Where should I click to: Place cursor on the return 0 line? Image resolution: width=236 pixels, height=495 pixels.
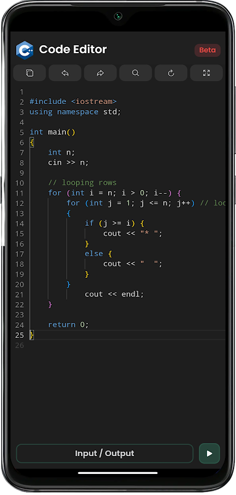pos(69,324)
